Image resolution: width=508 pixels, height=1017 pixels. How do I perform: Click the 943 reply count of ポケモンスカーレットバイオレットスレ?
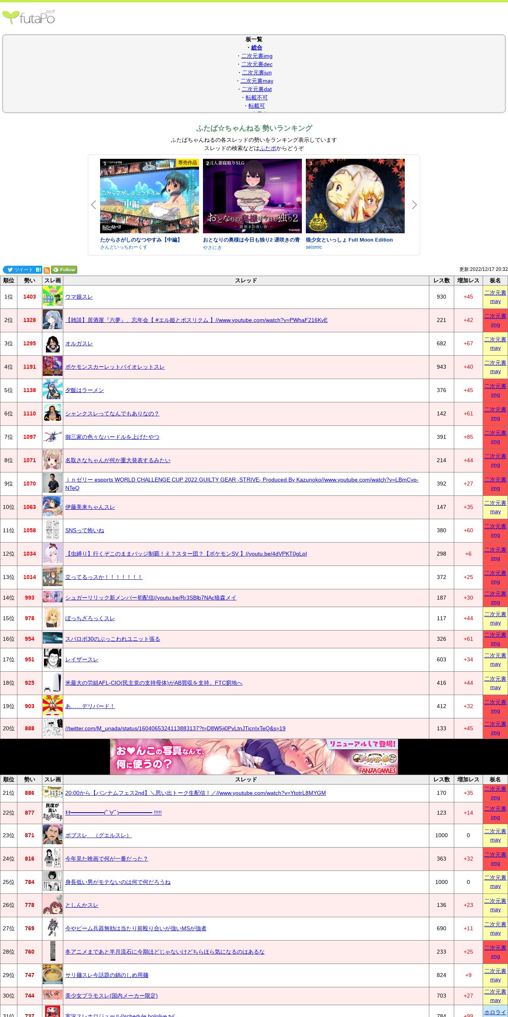[442, 367]
